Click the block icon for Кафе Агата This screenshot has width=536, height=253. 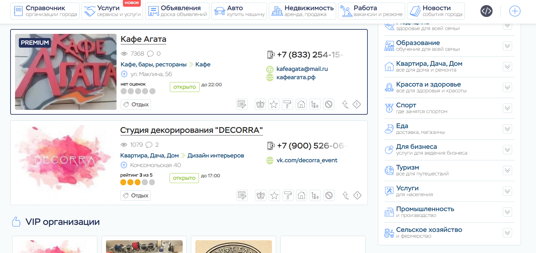click(329, 104)
